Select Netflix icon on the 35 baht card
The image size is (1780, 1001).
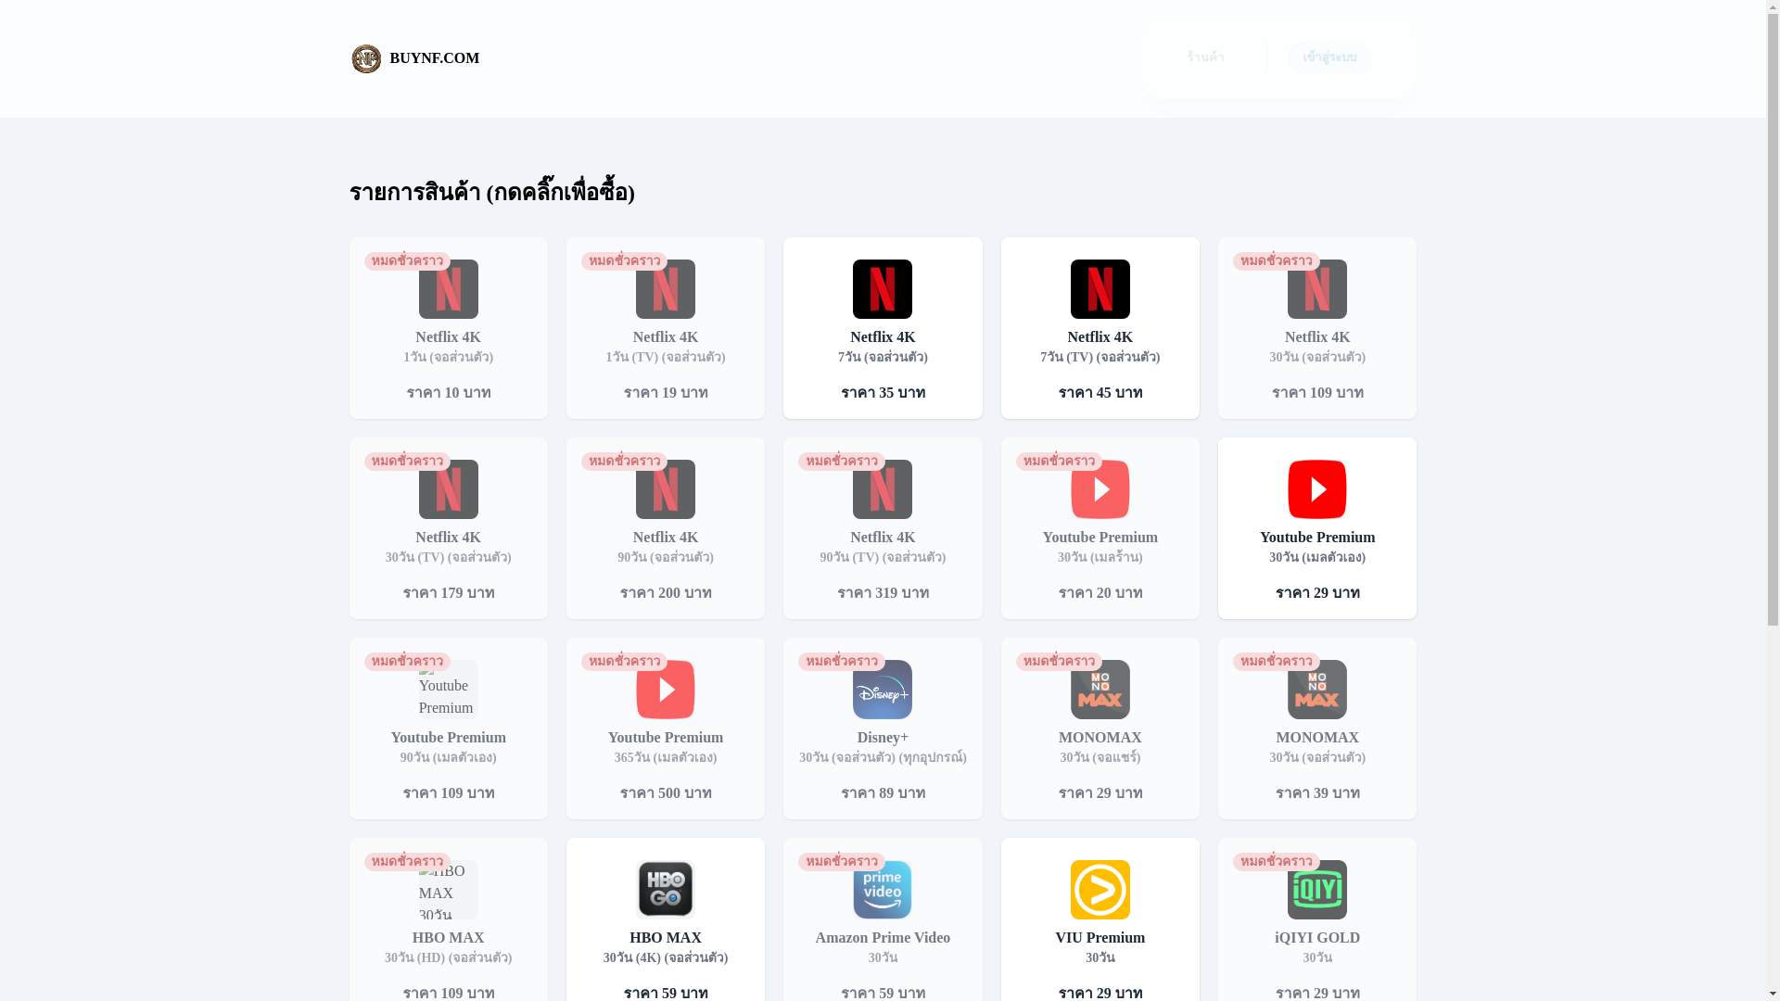click(883, 289)
